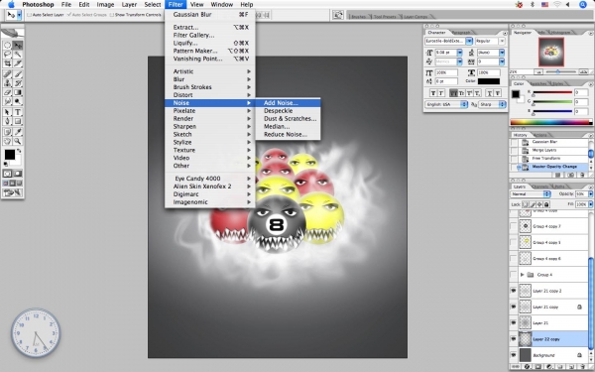Screen dimensions: 595x372
Task: Open Spotlight search in menu bar
Action: coord(583,5)
